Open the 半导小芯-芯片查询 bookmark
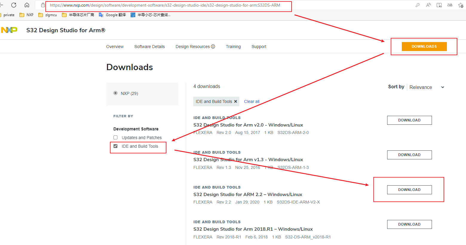 click(x=151, y=15)
